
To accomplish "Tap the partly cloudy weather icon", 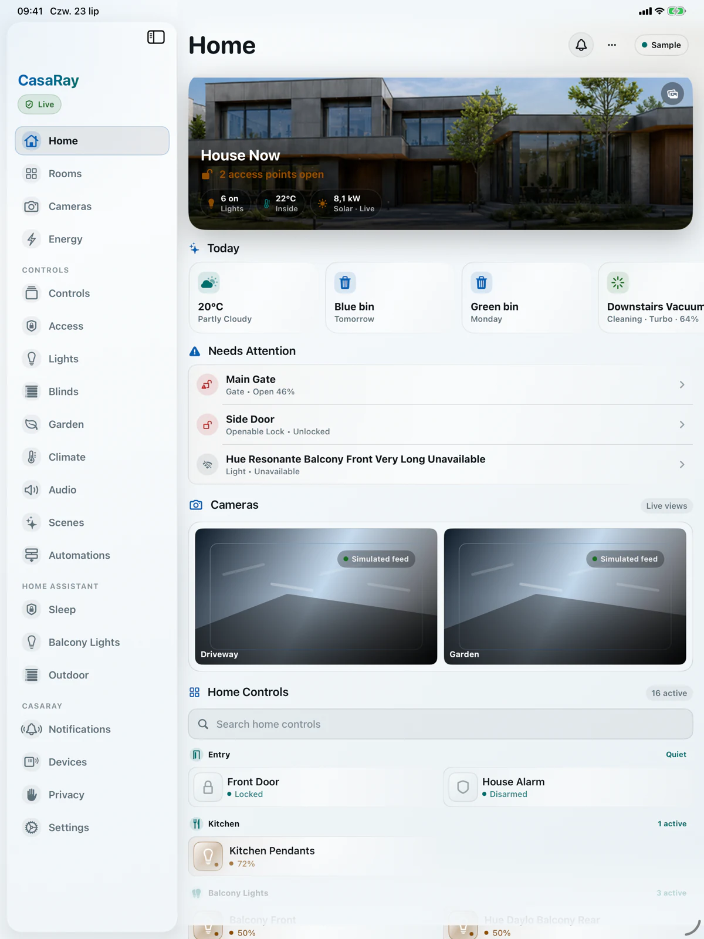I will [209, 283].
